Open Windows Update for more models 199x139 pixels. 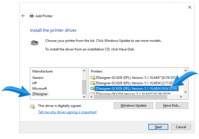pos(133,106)
